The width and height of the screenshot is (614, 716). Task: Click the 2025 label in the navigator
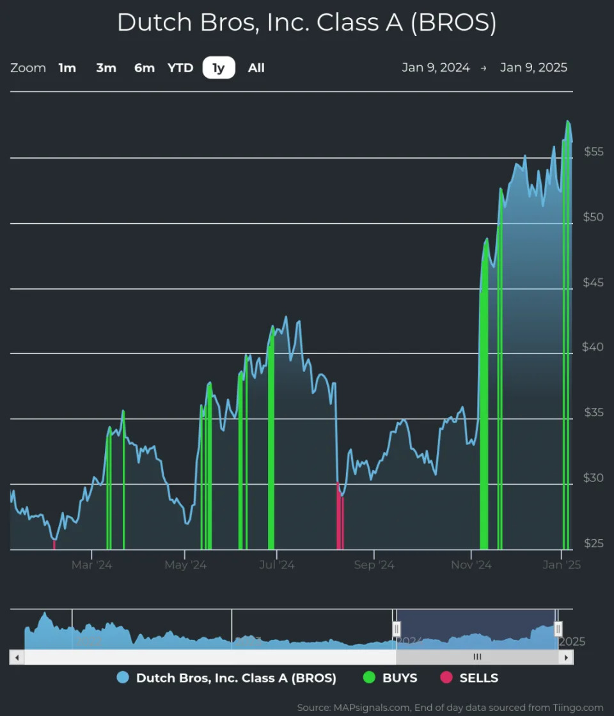(x=572, y=642)
